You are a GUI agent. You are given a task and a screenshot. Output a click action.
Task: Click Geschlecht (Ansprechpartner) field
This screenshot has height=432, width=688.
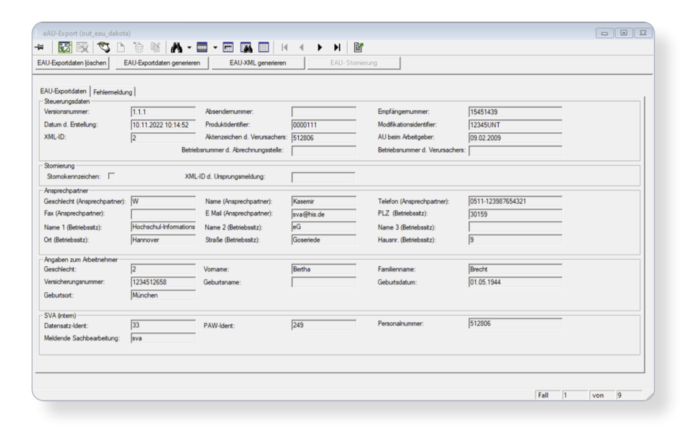pyautogui.click(x=163, y=202)
